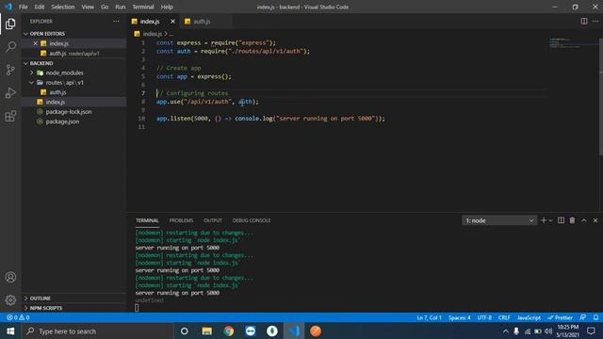Screen dimensions: 603x339
Task: Change line ending via CRLF
Action: tap(504, 317)
